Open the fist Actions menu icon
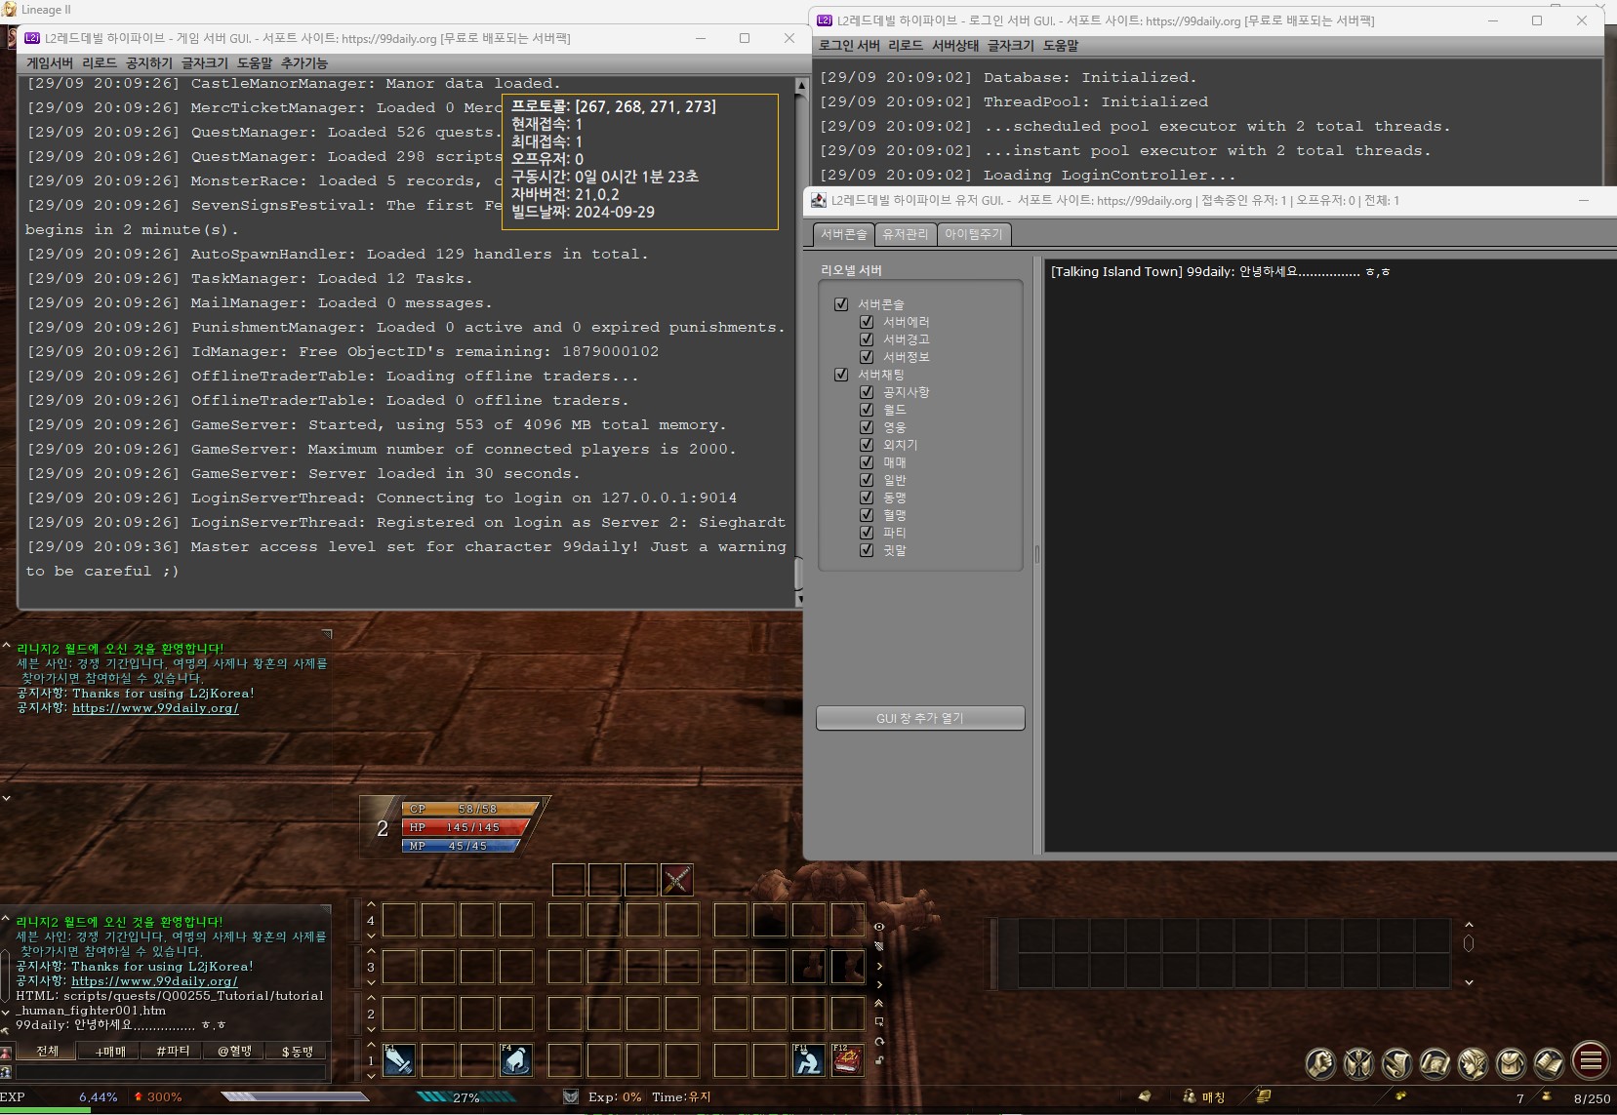The image size is (1617, 1115). (1320, 1062)
